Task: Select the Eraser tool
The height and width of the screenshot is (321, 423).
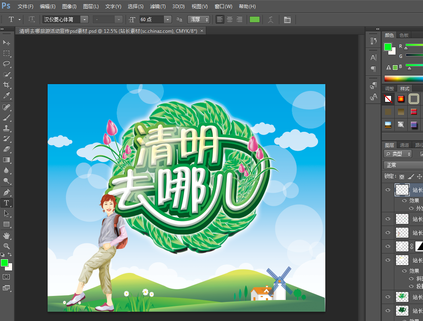Action: [x=6, y=149]
